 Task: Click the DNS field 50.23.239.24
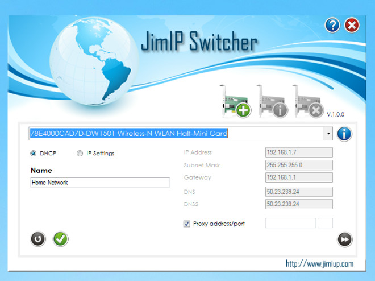299,192
